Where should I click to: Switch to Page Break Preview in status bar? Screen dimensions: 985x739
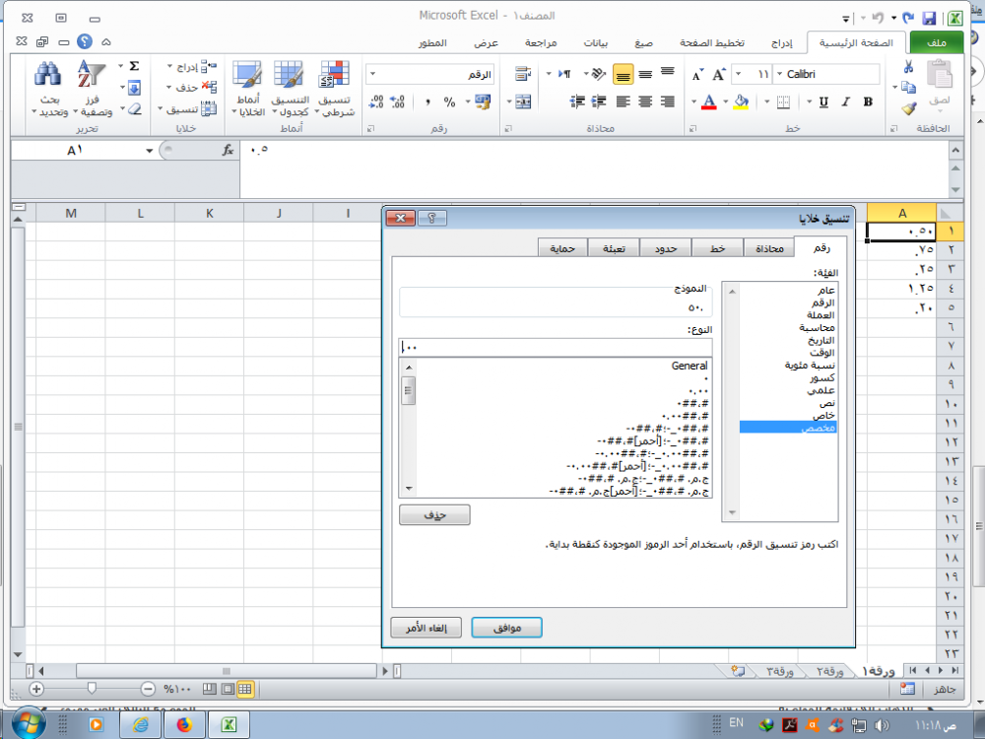pos(210,690)
